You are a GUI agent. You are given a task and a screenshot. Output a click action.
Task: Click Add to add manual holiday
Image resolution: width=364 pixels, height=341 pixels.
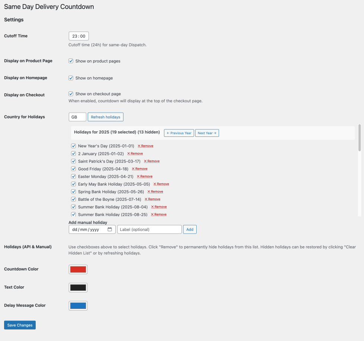(190, 229)
